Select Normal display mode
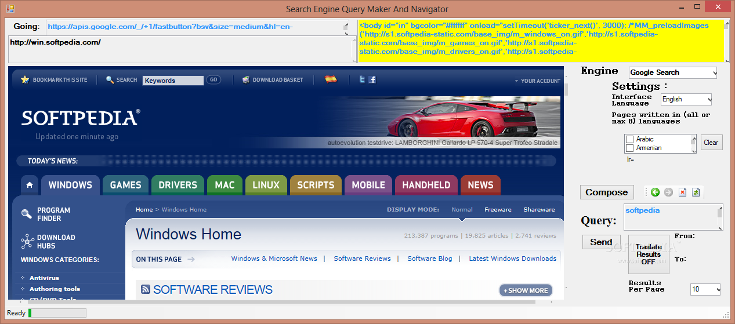 [462, 210]
